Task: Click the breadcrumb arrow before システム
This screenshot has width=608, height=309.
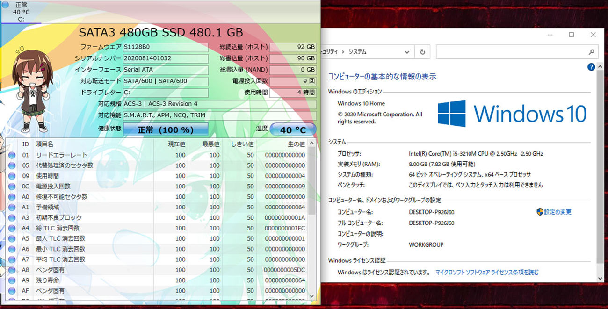Action: coord(343,52)
